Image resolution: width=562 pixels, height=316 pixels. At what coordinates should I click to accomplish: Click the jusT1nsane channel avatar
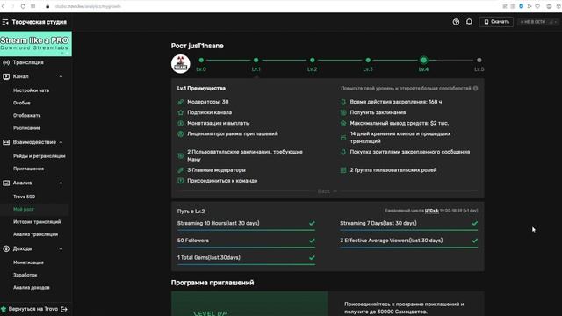pos(180,64)
